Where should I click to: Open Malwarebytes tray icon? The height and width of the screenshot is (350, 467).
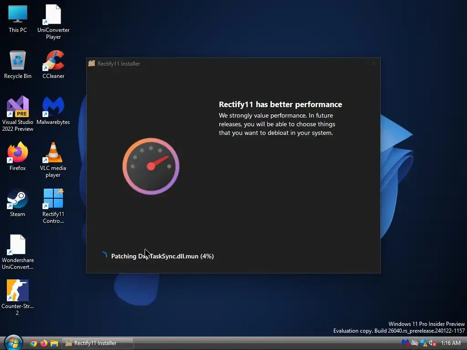point(405,343)
